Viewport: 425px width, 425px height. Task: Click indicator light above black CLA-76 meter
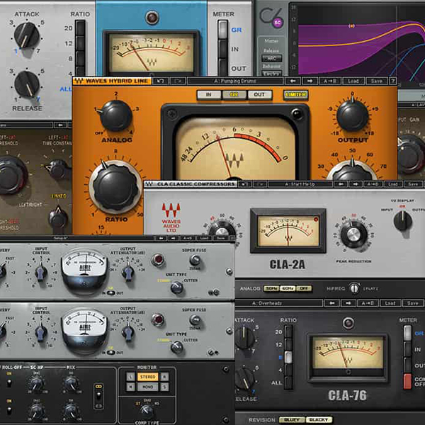[x=348, y=323]
